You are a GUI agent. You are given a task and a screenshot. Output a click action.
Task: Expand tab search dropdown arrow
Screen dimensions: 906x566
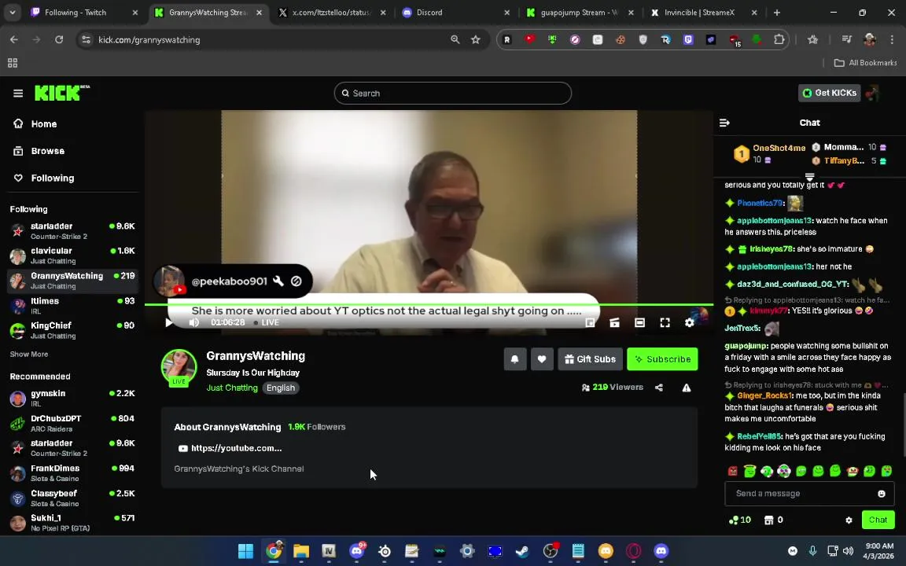coord(12,12)
